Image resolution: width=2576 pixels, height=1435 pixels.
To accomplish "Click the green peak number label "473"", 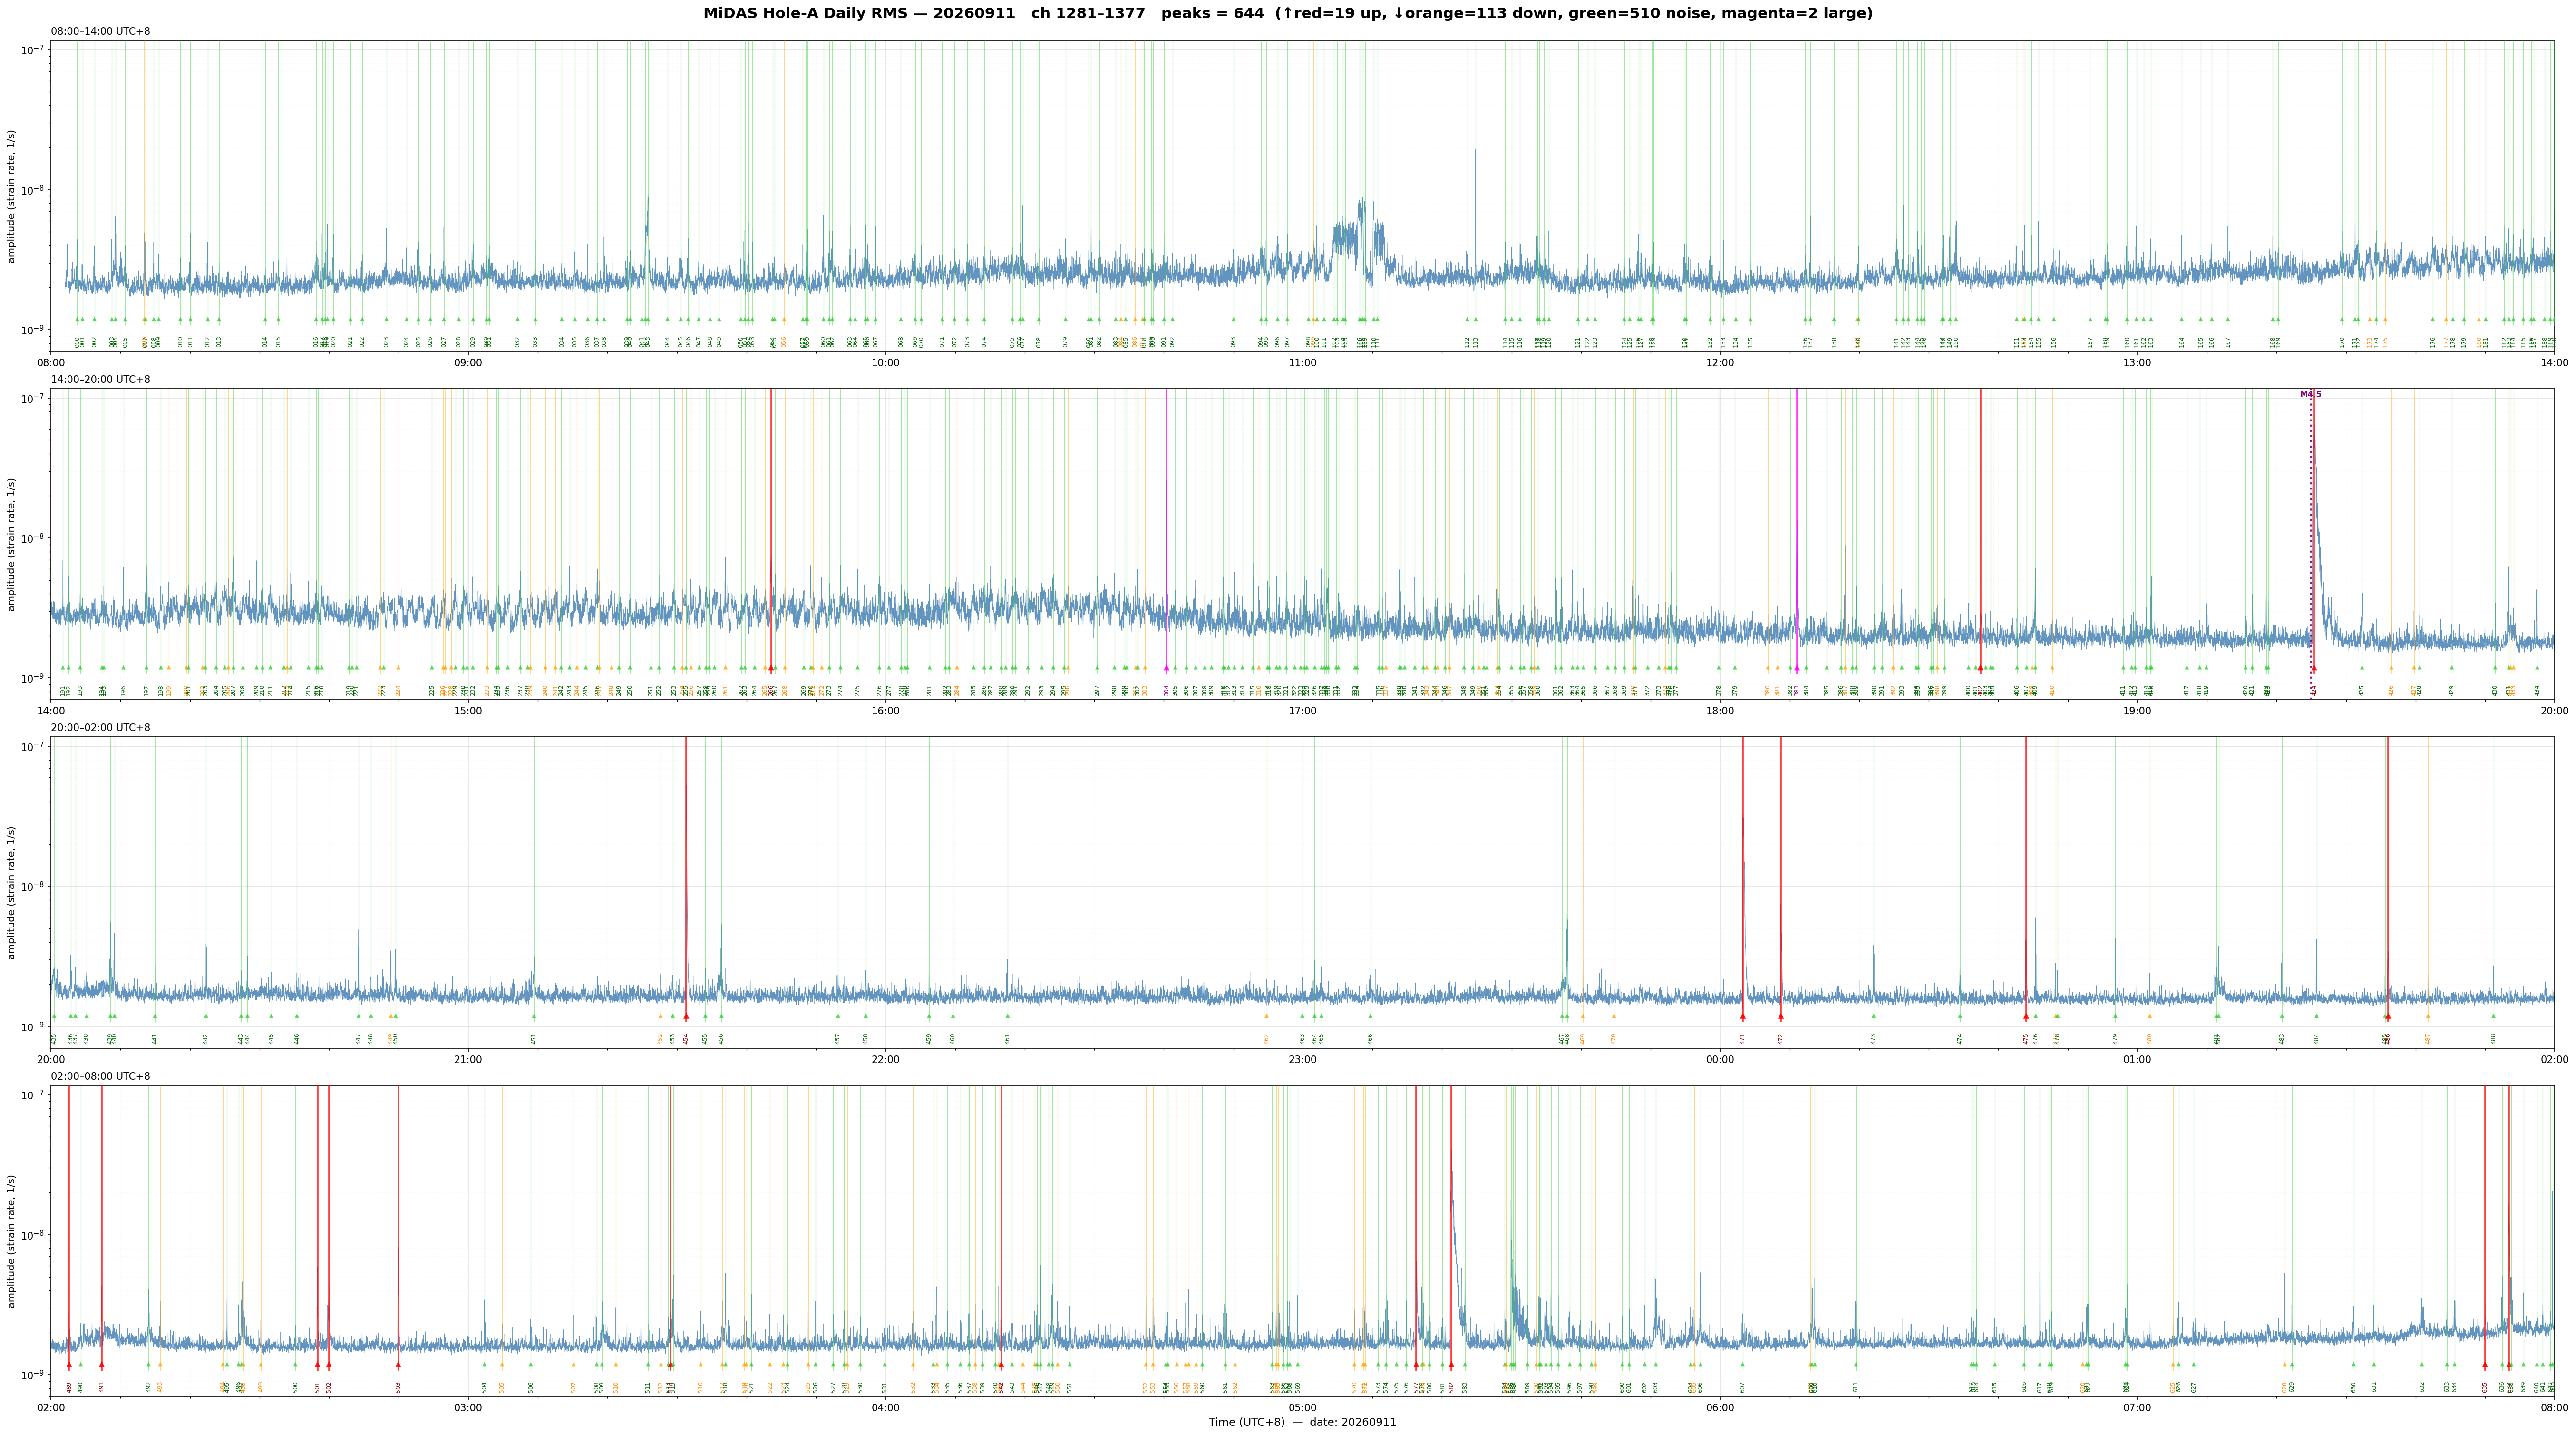I will coord(1874,1039).
